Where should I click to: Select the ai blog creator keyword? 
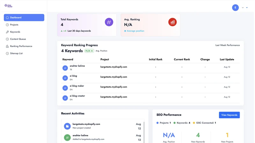[x=77, y=96]
